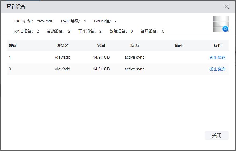
Task: Select the 描述 column header
Action: pyautogui.click(x=179, y=46)
